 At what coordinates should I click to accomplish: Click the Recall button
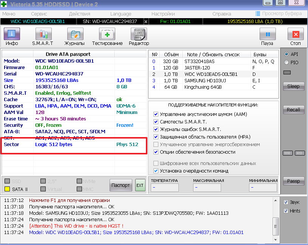[294, 109]
